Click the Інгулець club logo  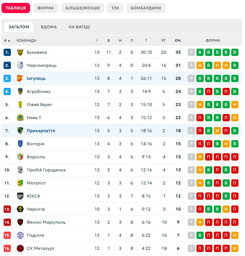(20, 78)
